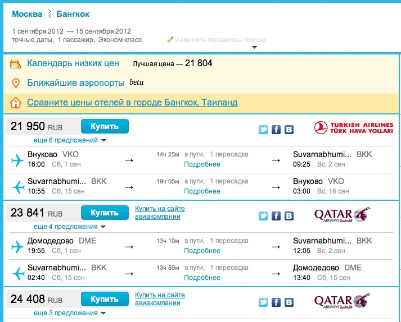Expand search parameters with the down arrow
This screenshot has width=401, height=322.
(x=254, y=47)
